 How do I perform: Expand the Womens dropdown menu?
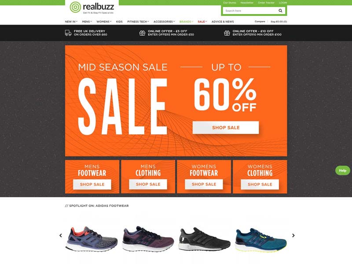(x=104, y=22)
